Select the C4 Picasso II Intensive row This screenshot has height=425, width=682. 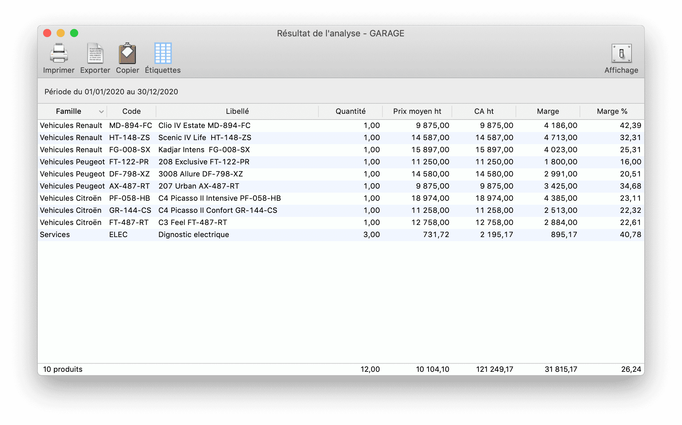coord(341,198)
